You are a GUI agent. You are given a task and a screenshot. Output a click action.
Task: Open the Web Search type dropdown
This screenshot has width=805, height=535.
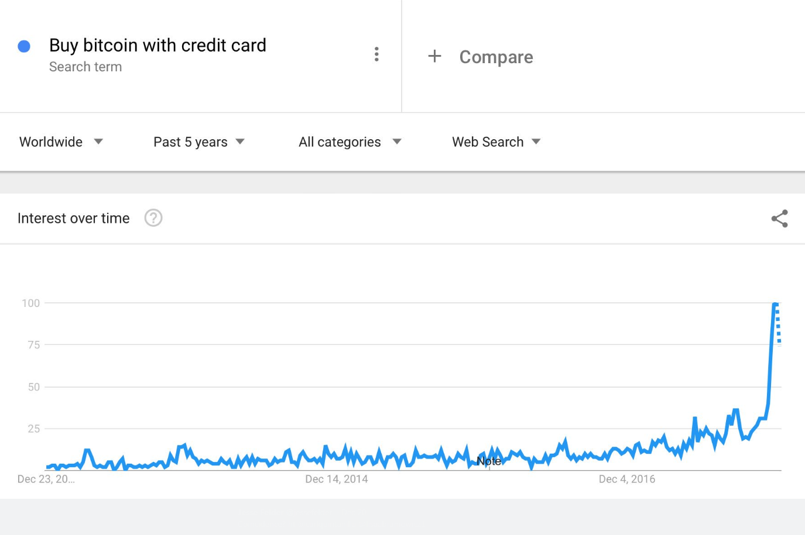point(496,142)
